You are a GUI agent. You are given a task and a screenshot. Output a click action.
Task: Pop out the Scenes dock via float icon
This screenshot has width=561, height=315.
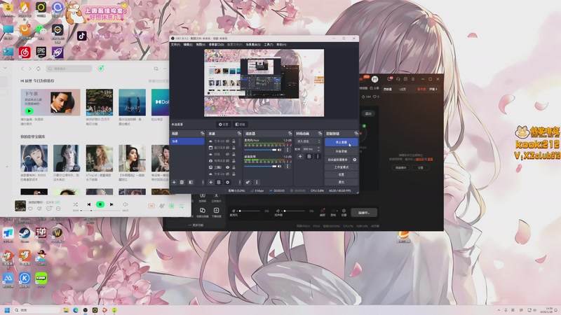(x=202, y=134)
